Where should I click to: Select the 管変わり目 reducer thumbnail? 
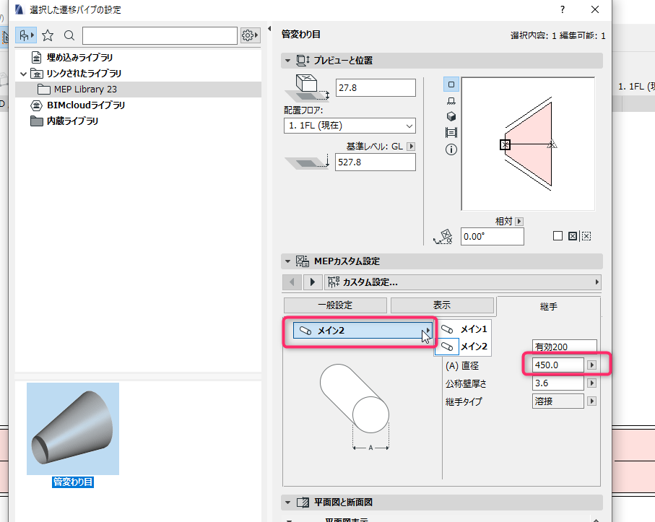point(73,429)
